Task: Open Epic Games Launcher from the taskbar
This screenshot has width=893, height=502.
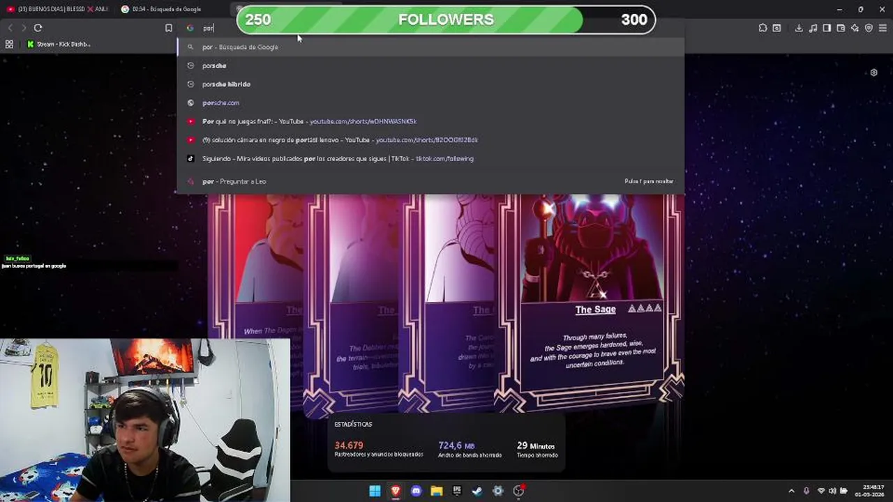Action: (457, 491)
